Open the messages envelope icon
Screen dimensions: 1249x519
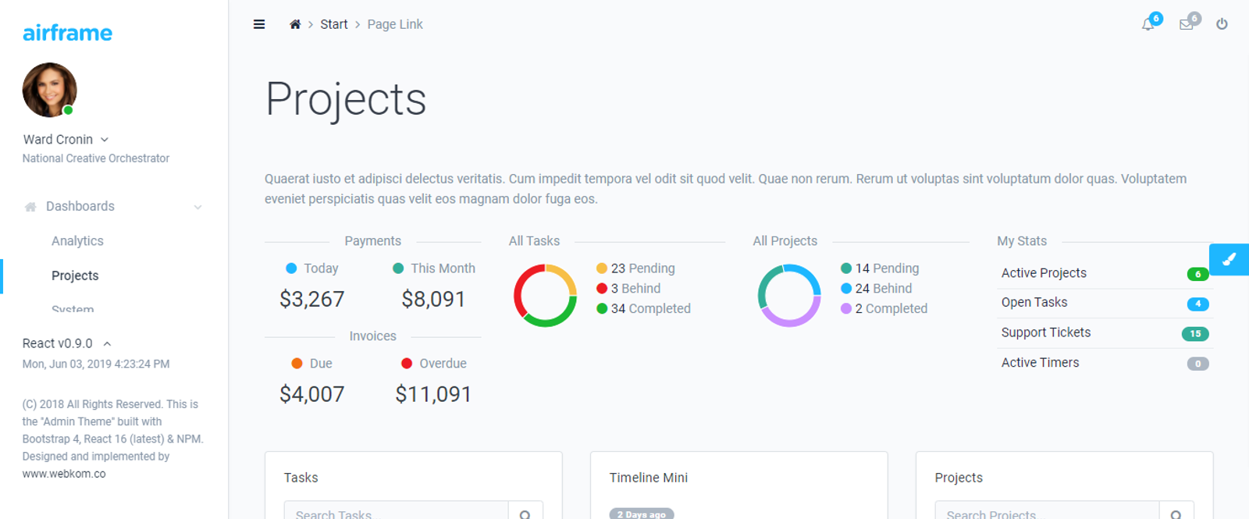[x=1186, y=24]
